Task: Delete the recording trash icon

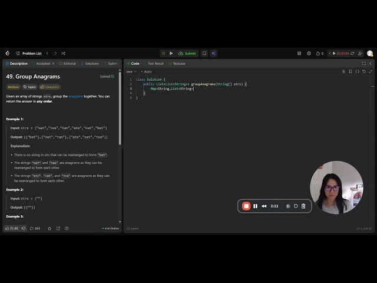Action: [x=303, y=206]
